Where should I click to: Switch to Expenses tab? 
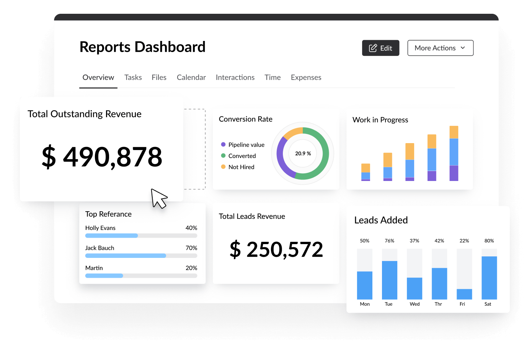(306, 77)
